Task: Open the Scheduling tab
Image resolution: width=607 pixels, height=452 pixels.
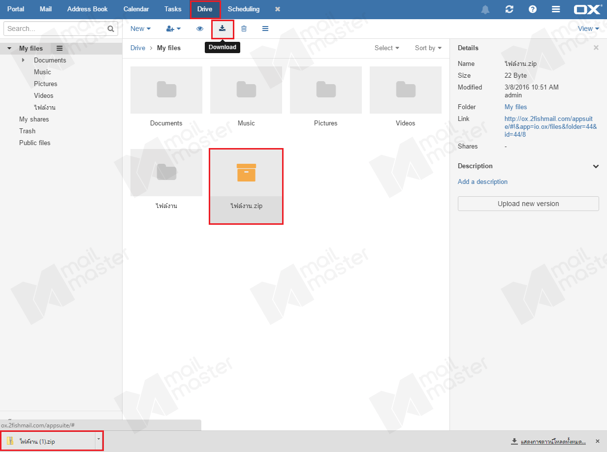Action: click(244, 9)
